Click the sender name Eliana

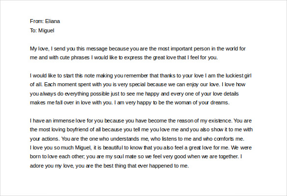click(x=52, y=22)
